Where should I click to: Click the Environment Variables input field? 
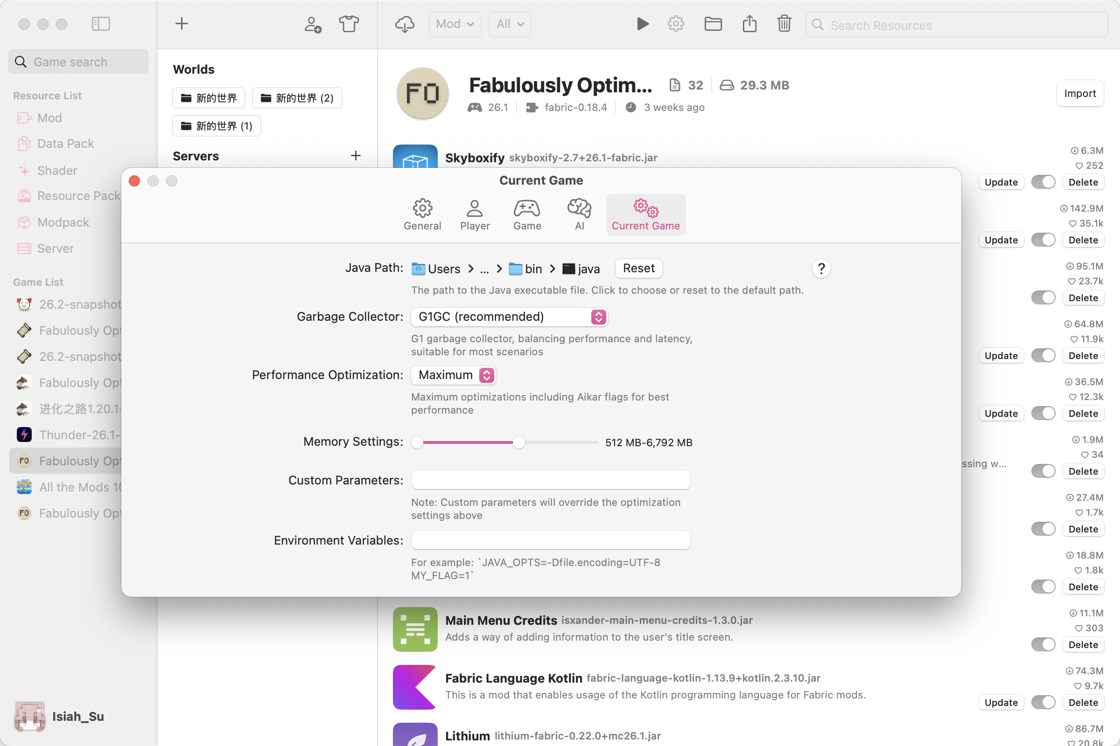point(551,540)
